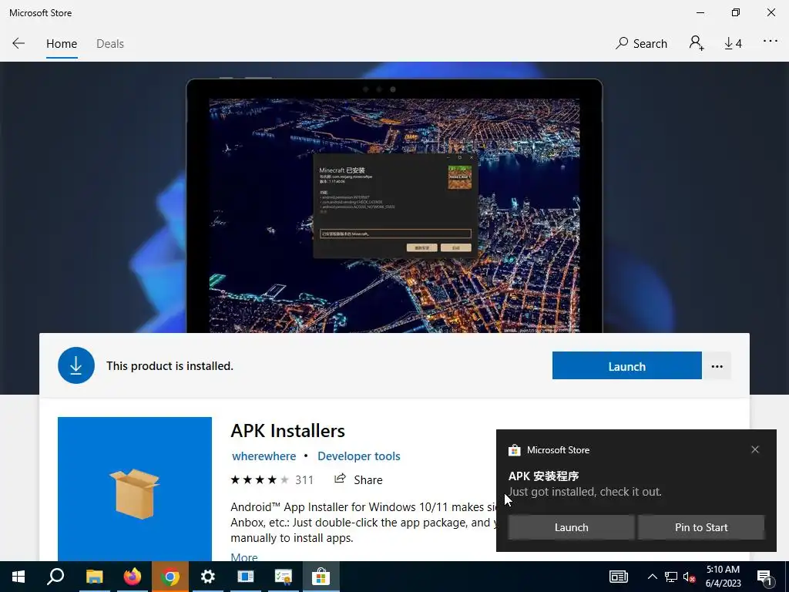Screen dimensions: 789x592
Task: Click the tablet screenshot hero image
Action: tap(394, 205)
